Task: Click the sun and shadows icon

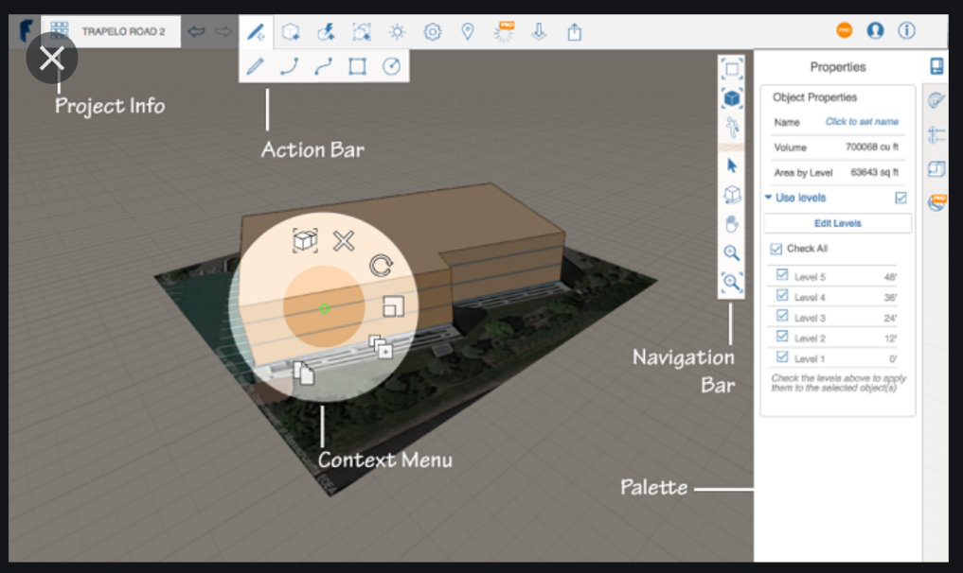Action: (x=397, y=31)
